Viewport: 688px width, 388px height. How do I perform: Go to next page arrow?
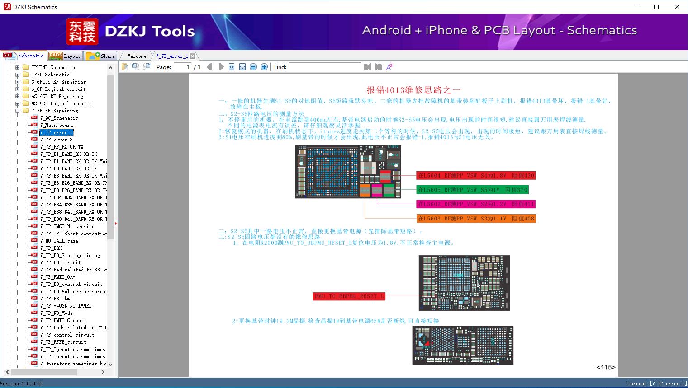coord(221,67)
